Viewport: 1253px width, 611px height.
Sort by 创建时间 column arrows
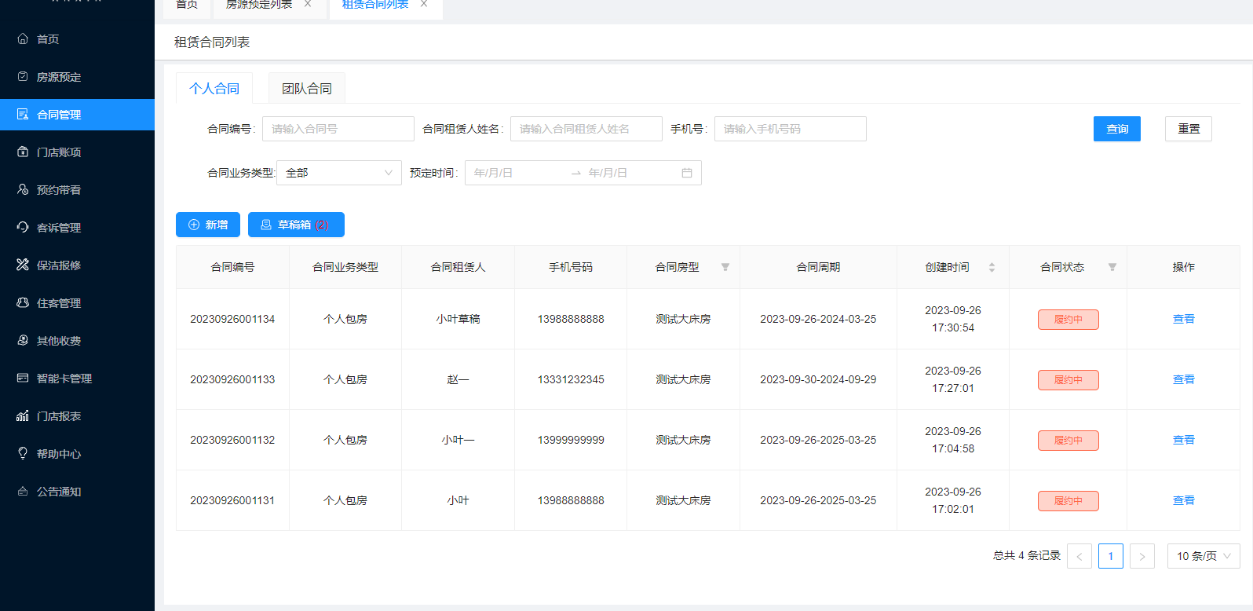992,267
